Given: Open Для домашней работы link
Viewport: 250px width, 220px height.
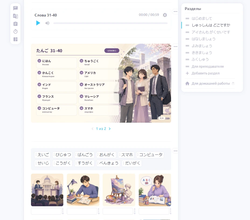Looking at the screenshot, I should [x=211, y=83].
